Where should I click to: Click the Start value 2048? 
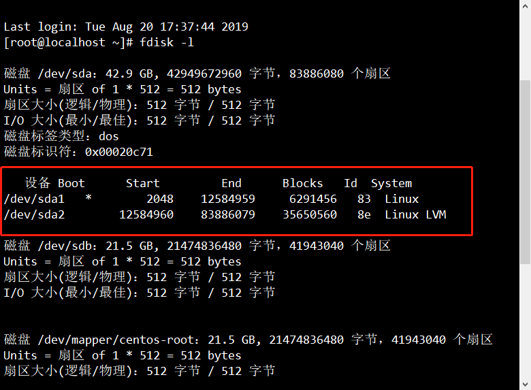click(160, 199)
